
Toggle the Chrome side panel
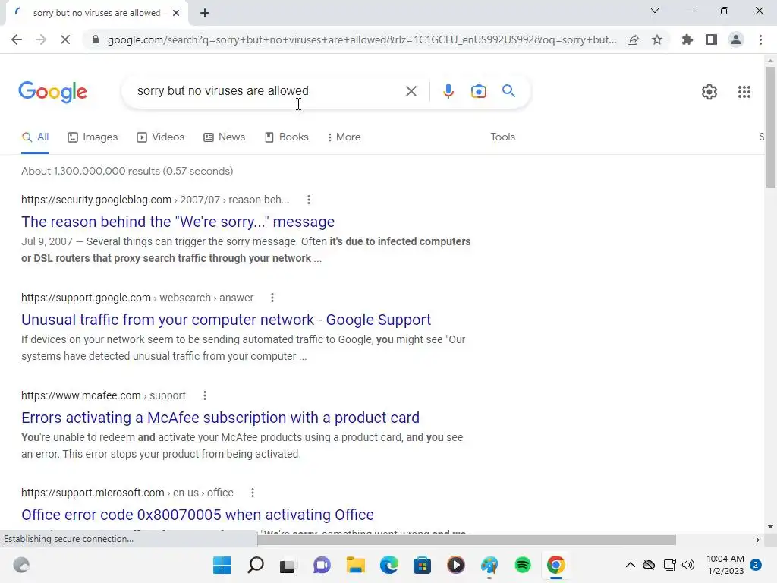(x=712, y=39)
